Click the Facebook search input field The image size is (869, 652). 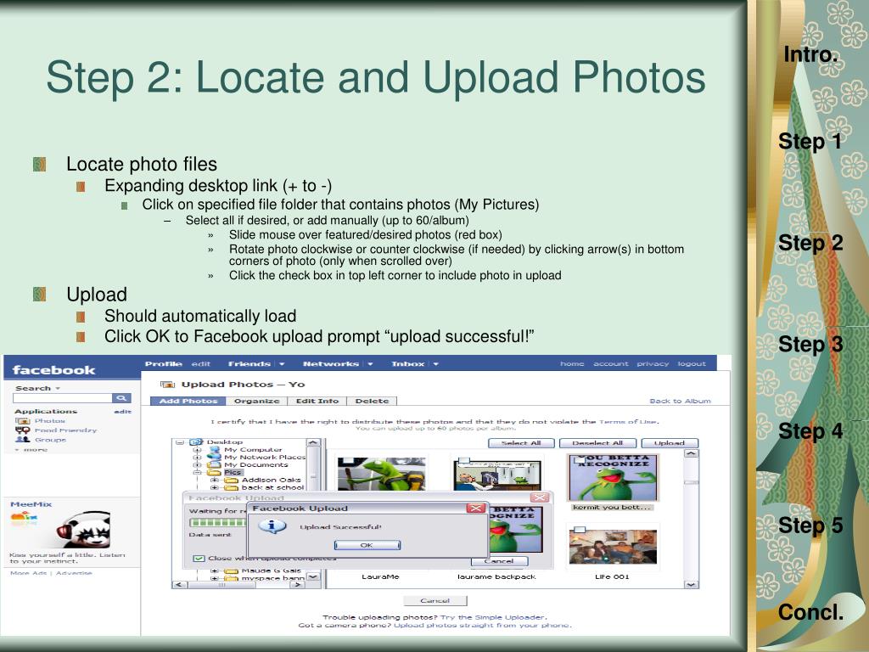tap(63, 398)
